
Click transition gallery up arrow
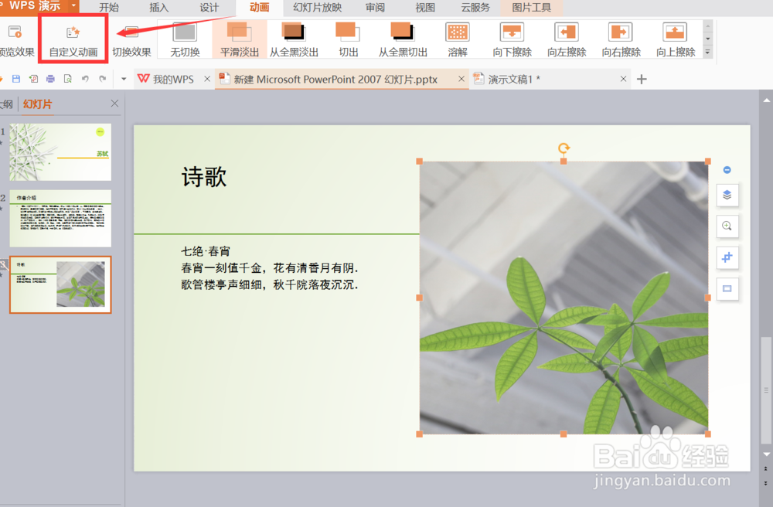(708, 26)
